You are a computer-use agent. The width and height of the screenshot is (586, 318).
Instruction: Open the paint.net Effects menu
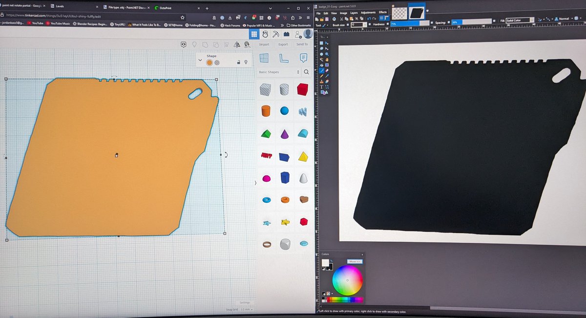point(383,12)
